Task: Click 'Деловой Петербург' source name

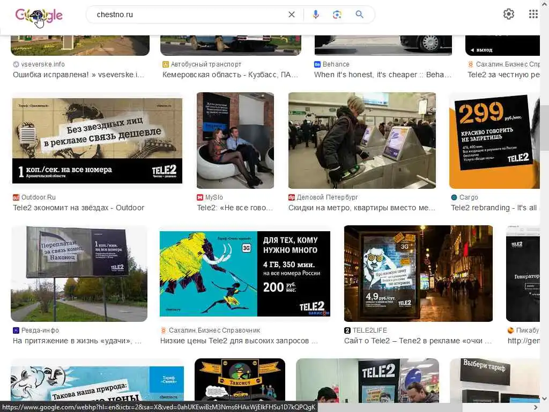Action: (327, 197)
